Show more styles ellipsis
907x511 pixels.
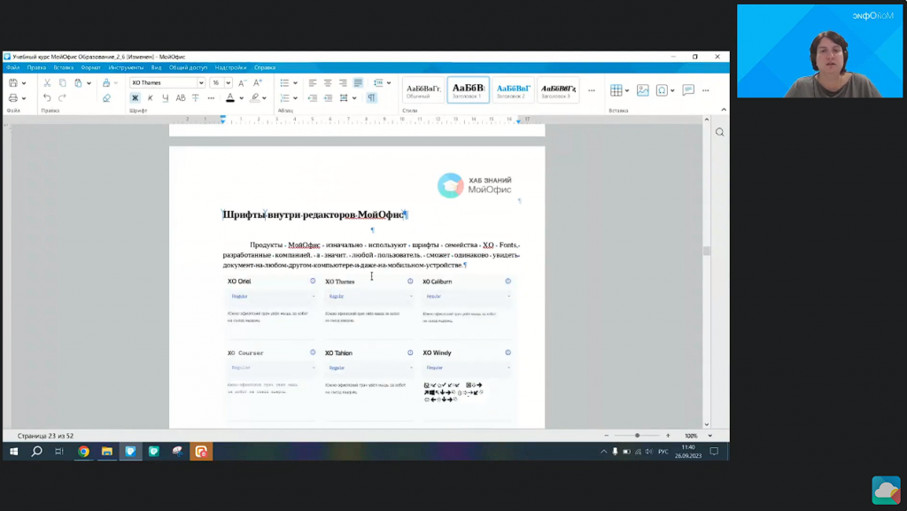[591, 90]
